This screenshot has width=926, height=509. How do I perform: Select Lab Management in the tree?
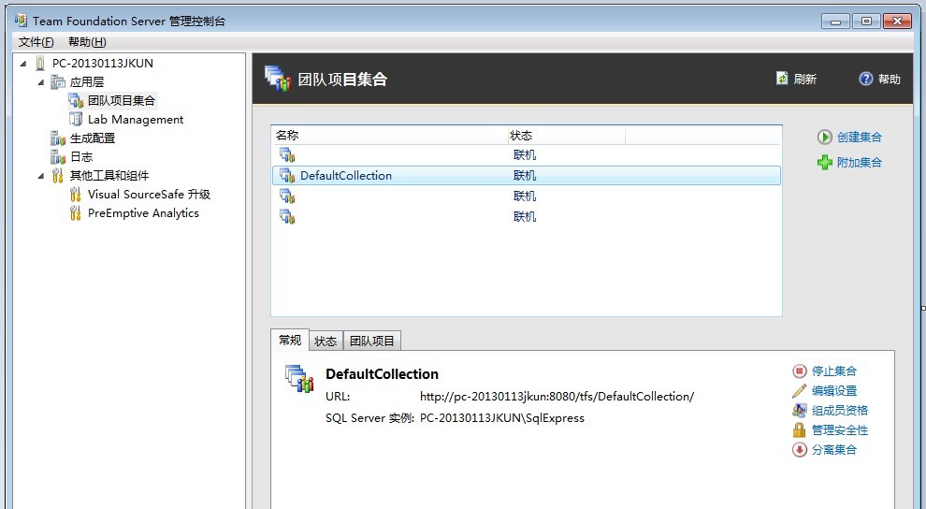(x=136, y=119)
